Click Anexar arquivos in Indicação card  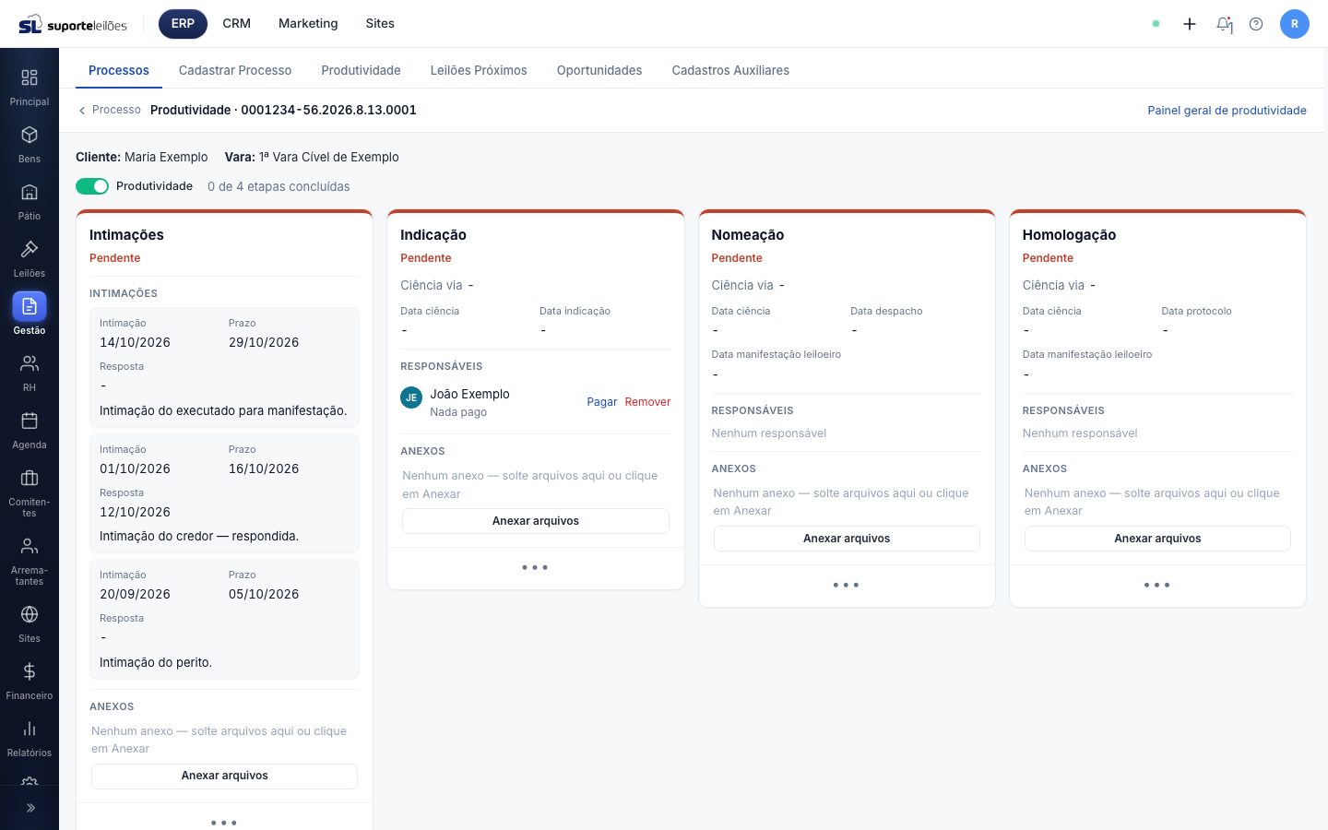tap(536, 521)
